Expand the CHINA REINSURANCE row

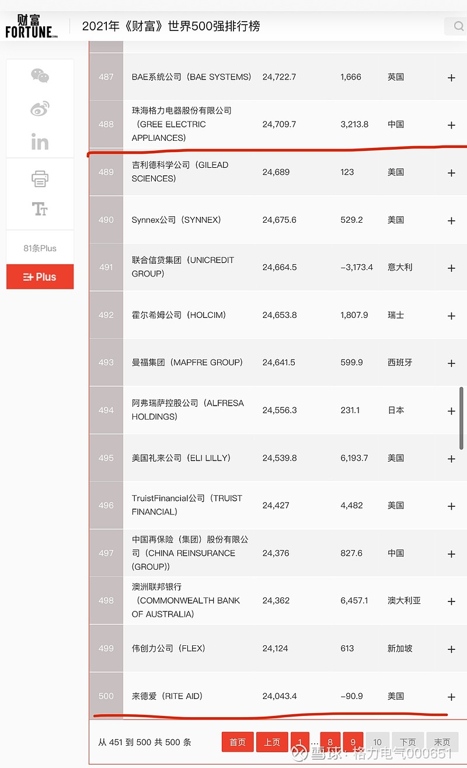click(x=451, y=554)
